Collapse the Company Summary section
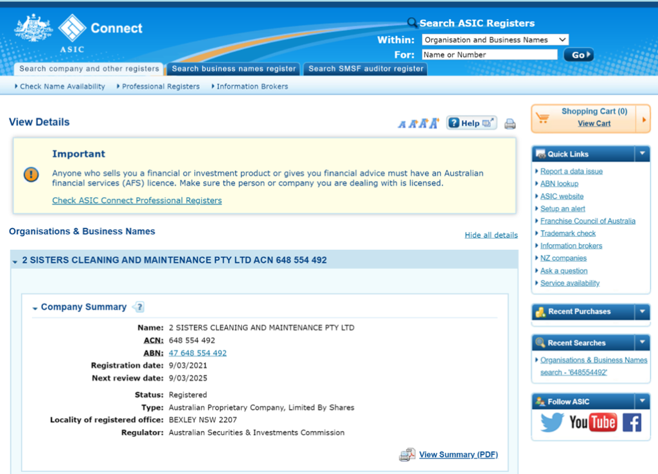The width and height of the screenshot is (658, 474). [35, 308]
